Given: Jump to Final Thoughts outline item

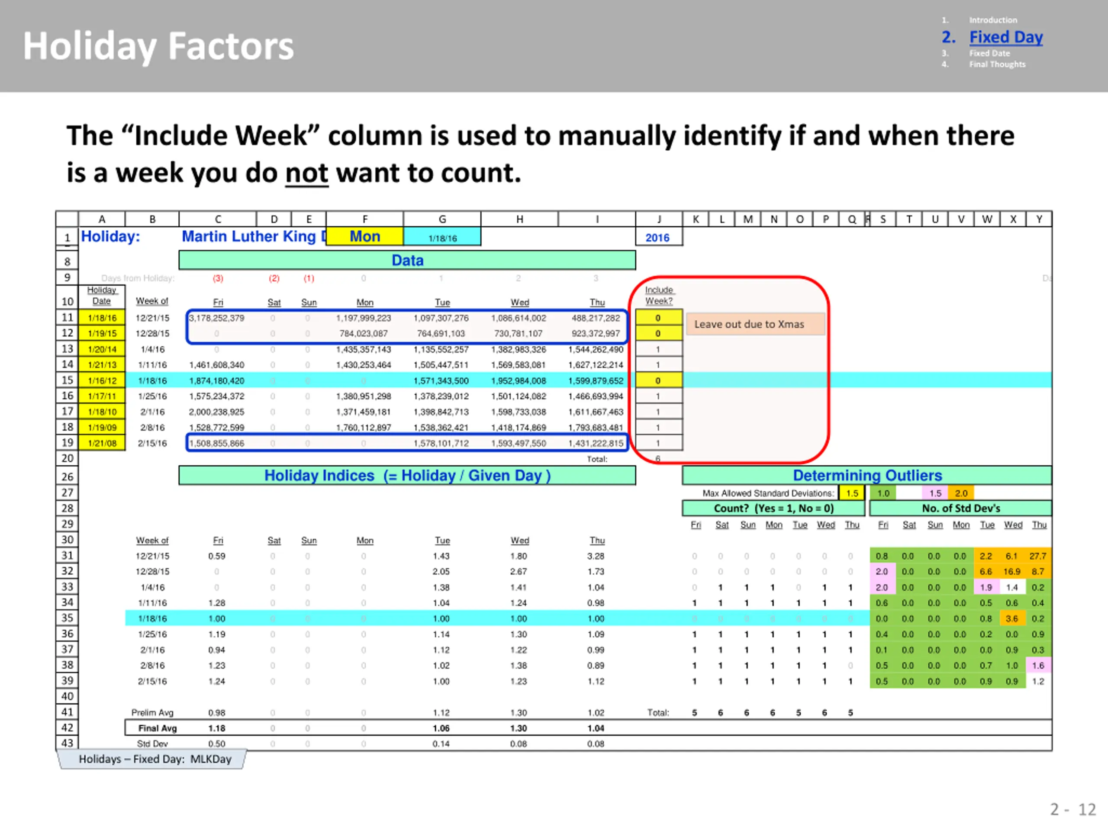Looking at the screenshot, I should point(997,64).
